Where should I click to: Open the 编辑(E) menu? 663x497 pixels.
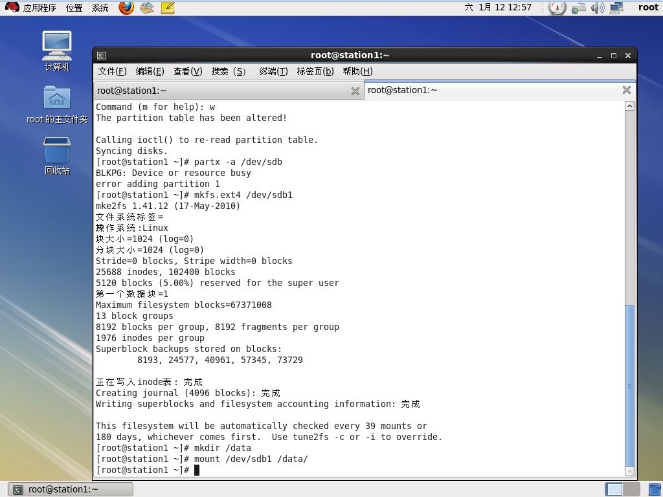tap(150, 71)
